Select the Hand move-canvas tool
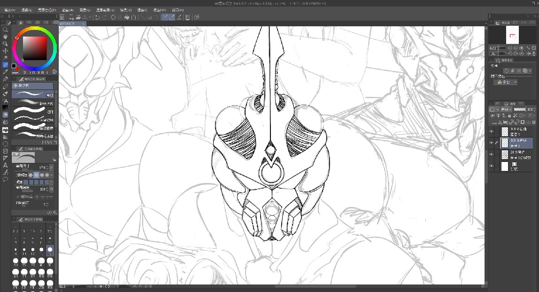539x292 pixels. (x=5, y=37)
